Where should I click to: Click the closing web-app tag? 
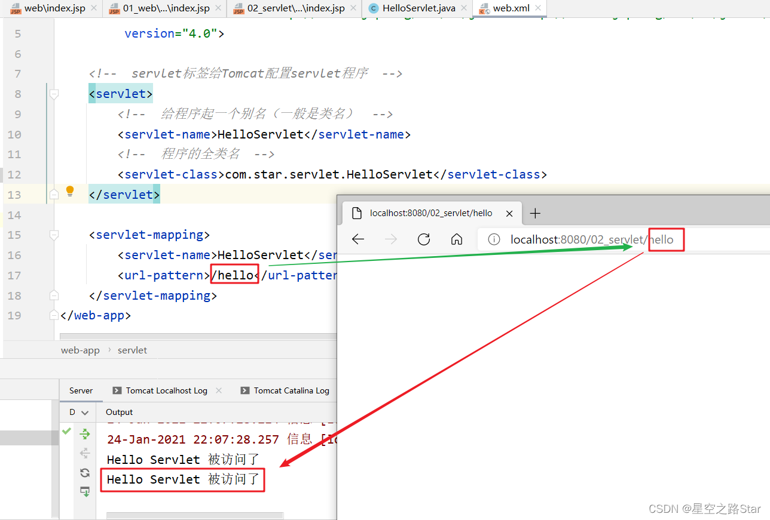point(96,315)
